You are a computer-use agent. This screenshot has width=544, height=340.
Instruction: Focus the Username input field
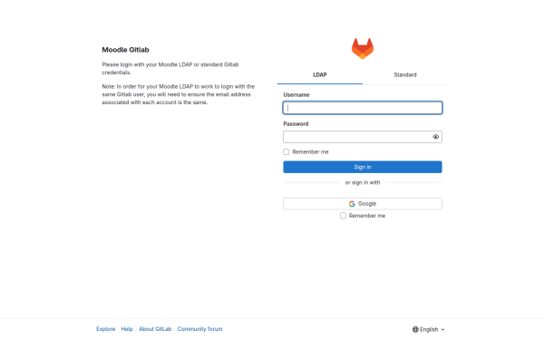pos(363,108)
